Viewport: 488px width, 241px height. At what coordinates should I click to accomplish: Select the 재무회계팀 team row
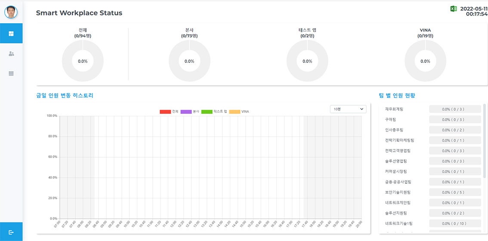click(x=394, y=109)
